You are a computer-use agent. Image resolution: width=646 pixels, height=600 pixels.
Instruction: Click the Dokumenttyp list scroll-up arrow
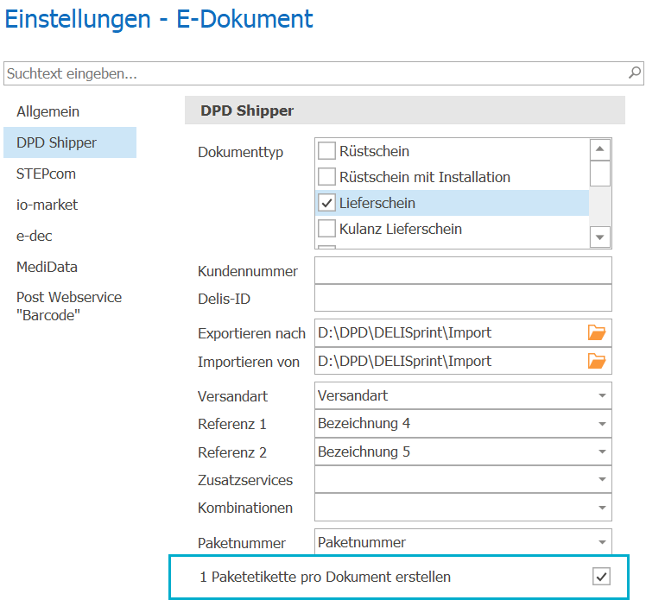[x=600, y=149]
